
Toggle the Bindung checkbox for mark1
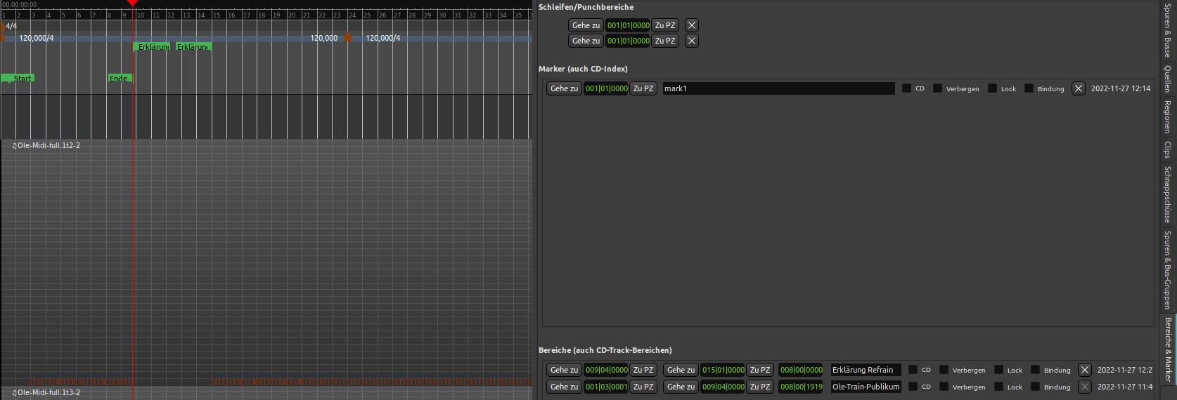pyautogui.click(x=1029, y=88)
